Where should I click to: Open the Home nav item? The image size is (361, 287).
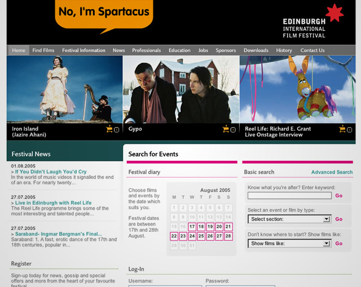(x=19, y=50)
